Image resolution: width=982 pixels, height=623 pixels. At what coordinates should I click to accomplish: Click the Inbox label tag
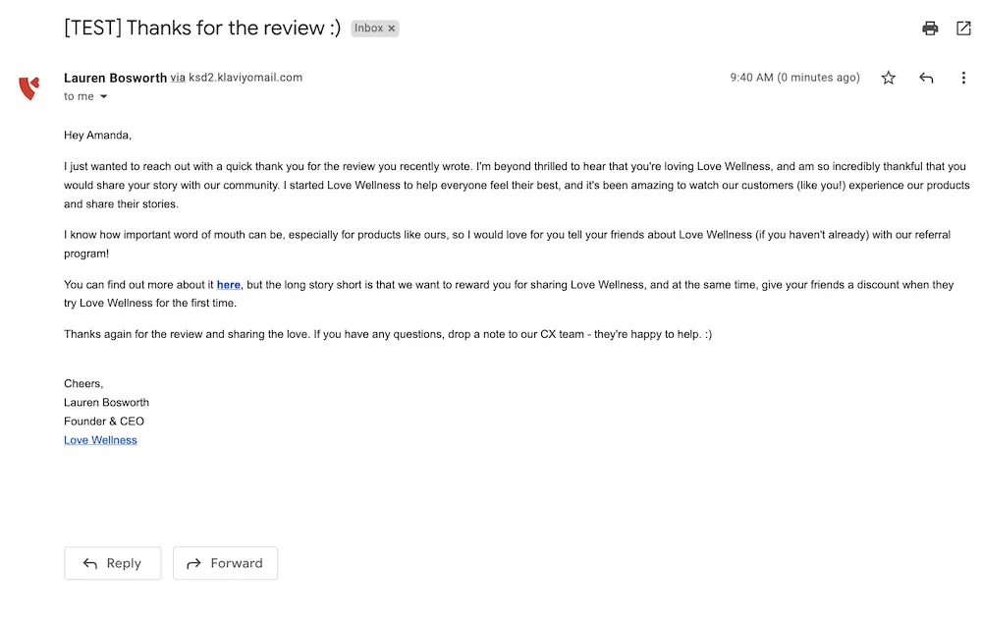tap(369, 28)
